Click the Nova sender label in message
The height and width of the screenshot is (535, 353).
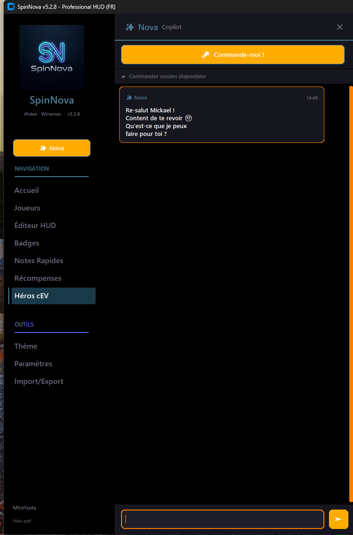tap(140, 98)
